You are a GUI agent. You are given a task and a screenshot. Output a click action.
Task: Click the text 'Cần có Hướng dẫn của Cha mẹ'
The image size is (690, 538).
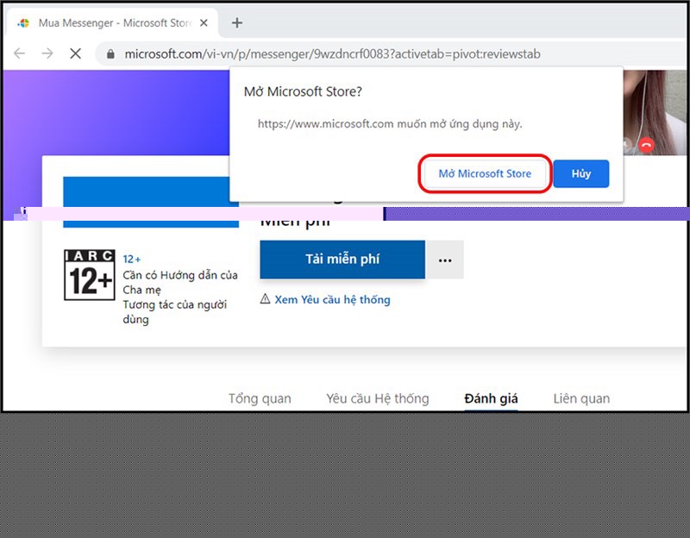(x=180, y=283)
